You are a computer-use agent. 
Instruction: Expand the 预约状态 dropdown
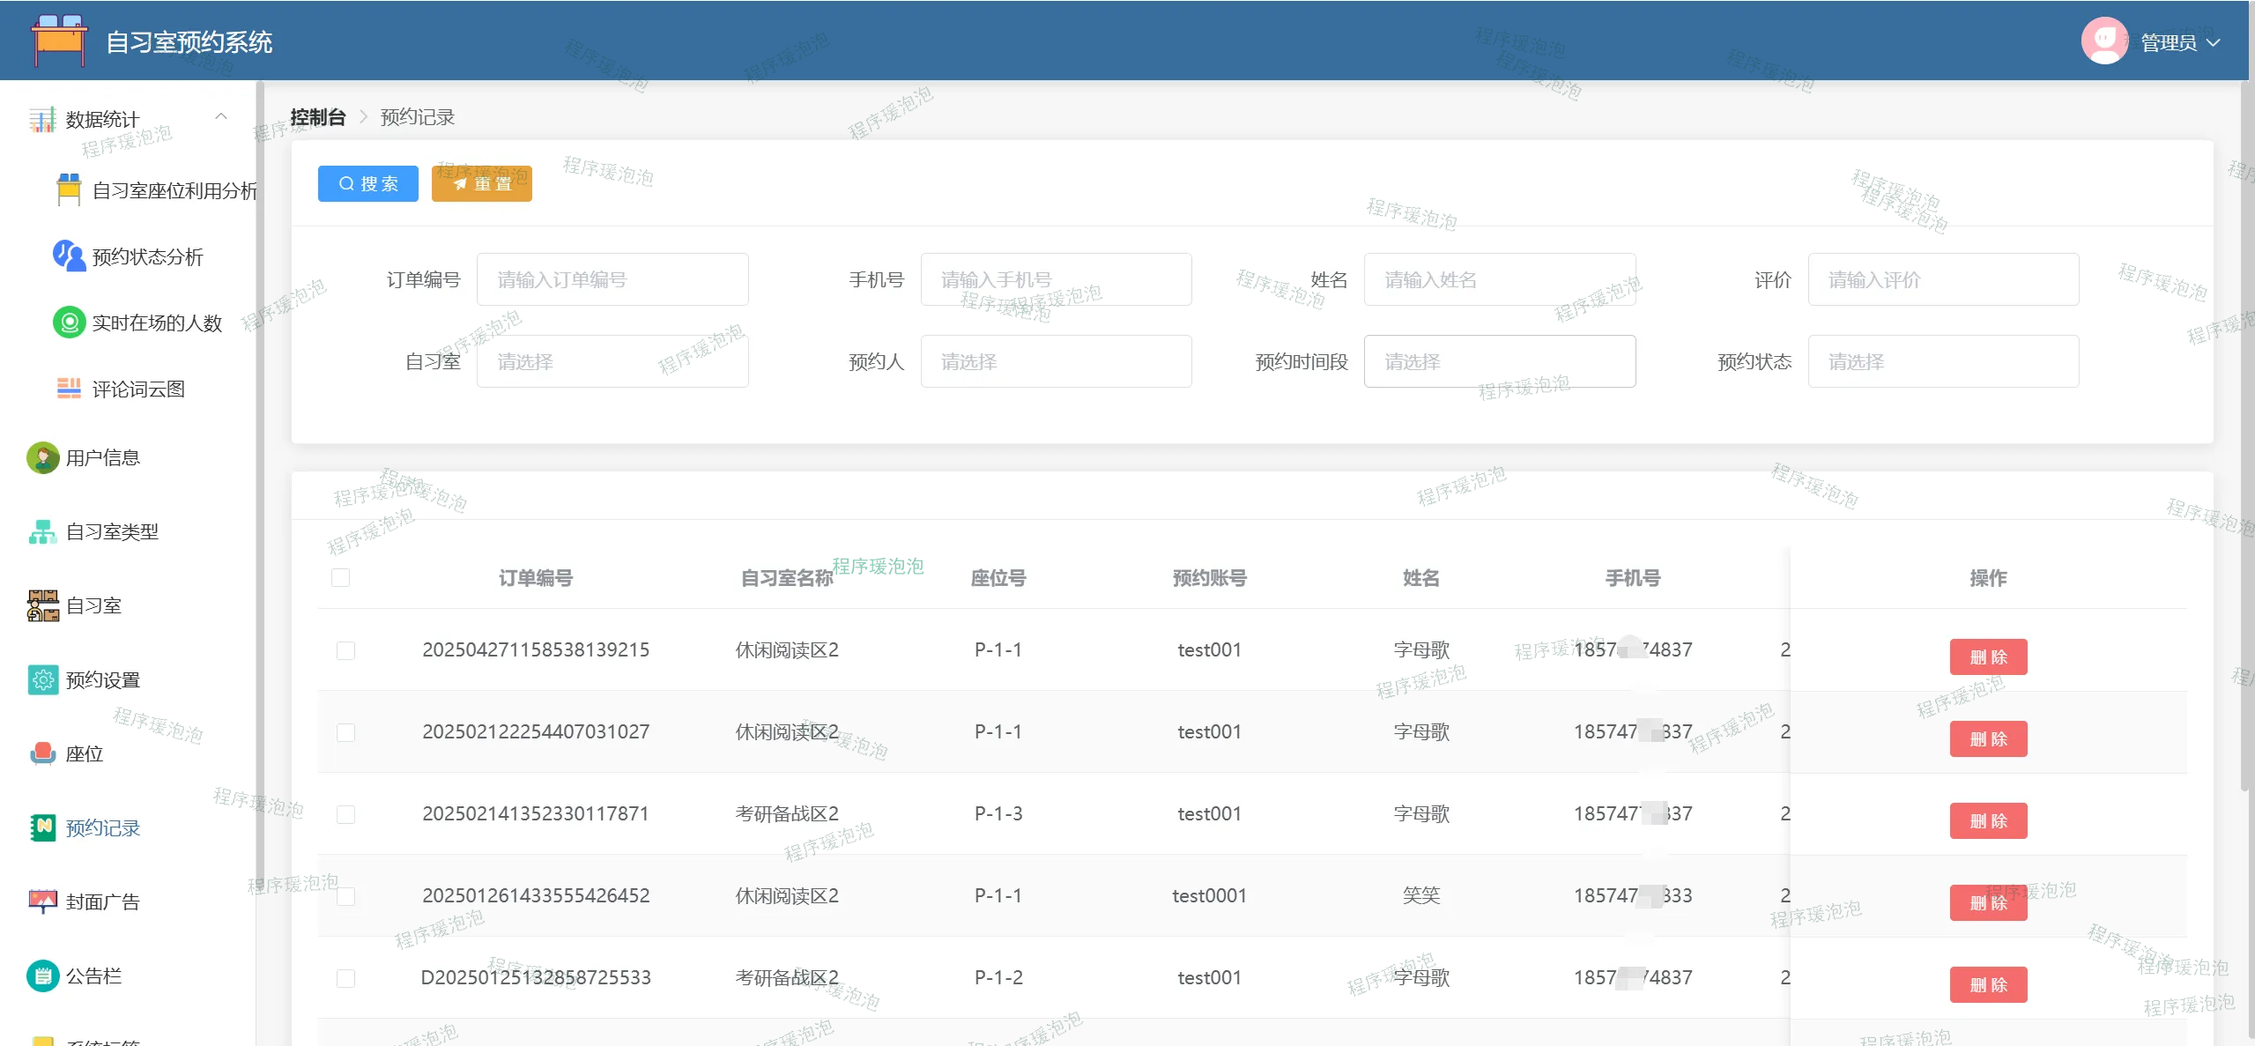pos(1943,361)
